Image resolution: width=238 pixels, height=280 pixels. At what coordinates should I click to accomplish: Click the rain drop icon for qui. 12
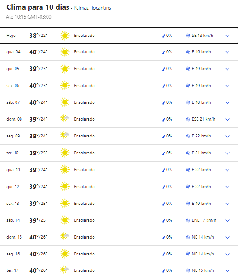tap(163, 187)
